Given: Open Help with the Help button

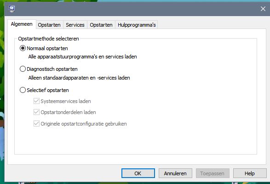Looking at the screenshot, I should click(250, 173).
